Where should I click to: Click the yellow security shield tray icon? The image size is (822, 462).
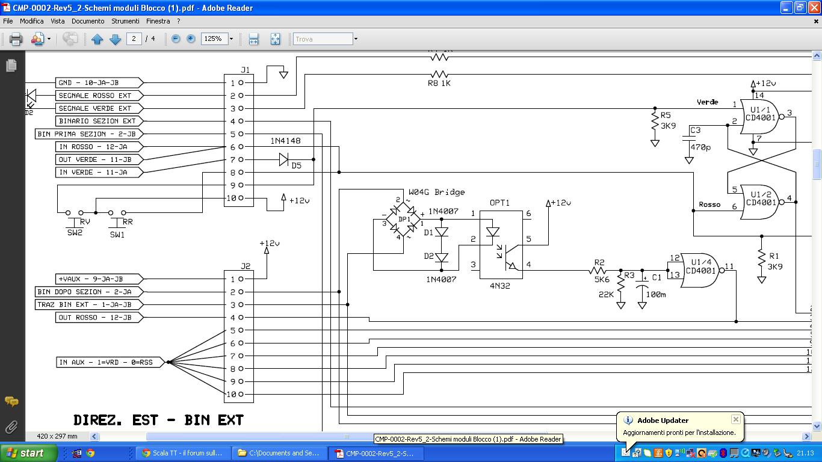tap(669, 454)
